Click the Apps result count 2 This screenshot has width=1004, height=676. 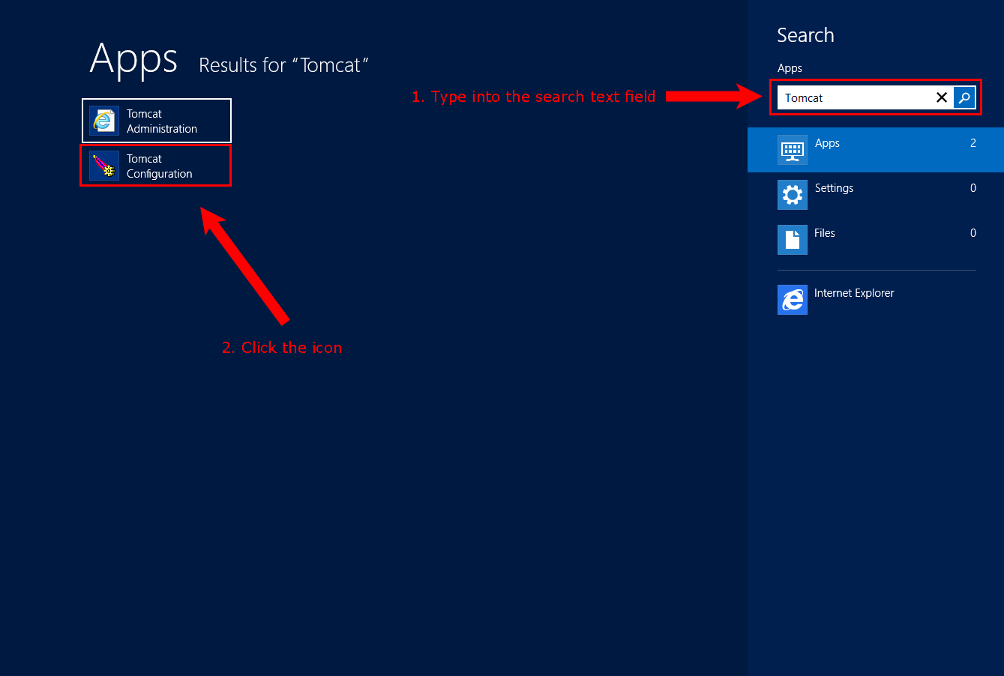tap(973, 143)
